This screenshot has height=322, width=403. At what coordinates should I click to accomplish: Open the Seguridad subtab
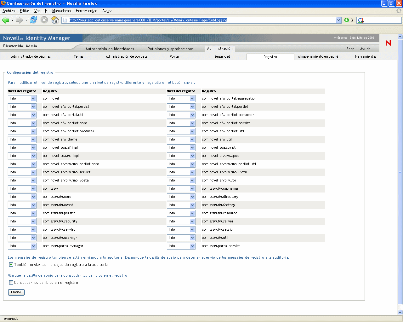tap(222, 57)
